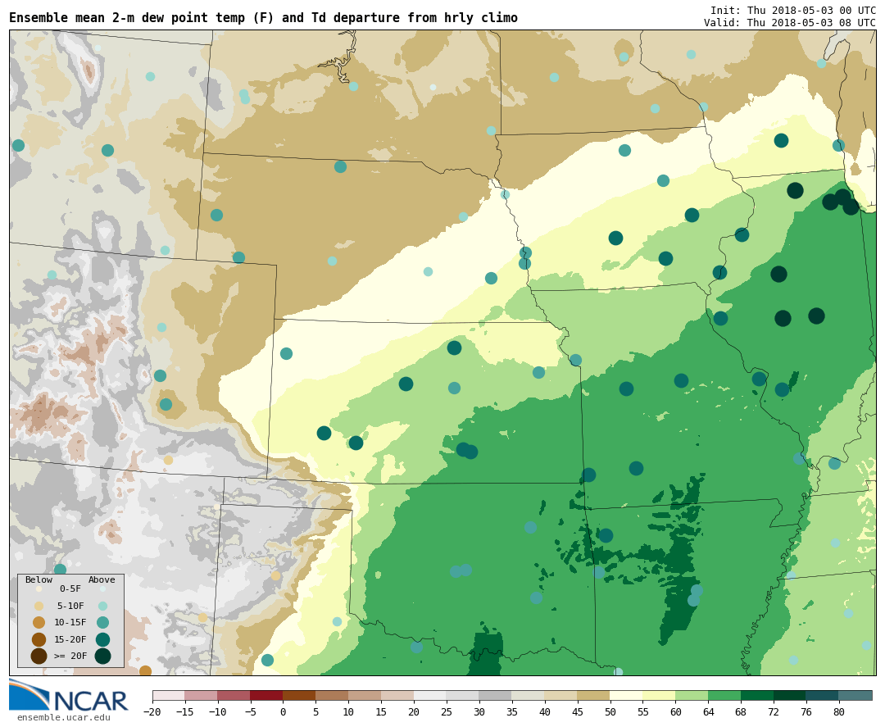Click the '15-20F' legend label

[x=70, y=639]
